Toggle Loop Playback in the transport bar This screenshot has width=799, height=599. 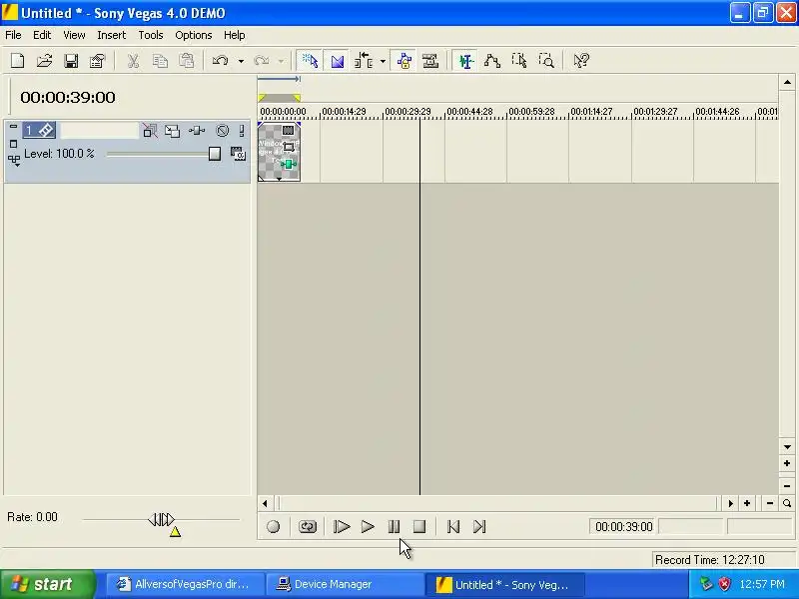click(x=308, y=527)
